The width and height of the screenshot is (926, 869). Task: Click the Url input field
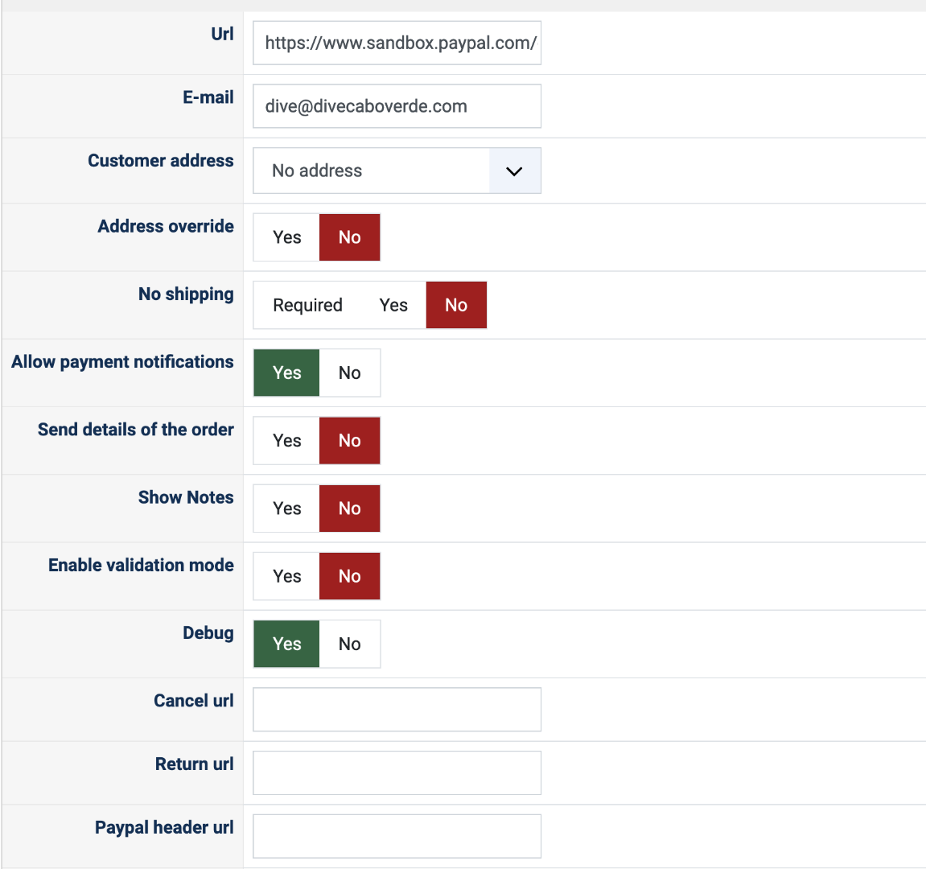(397, 43)
